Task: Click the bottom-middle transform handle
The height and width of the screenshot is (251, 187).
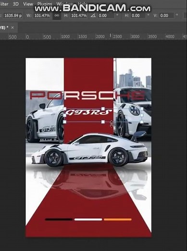Action: point(103,122)
